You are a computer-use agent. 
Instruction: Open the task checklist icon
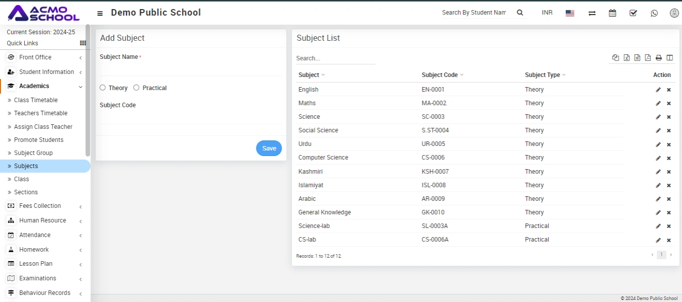point(633,13)
